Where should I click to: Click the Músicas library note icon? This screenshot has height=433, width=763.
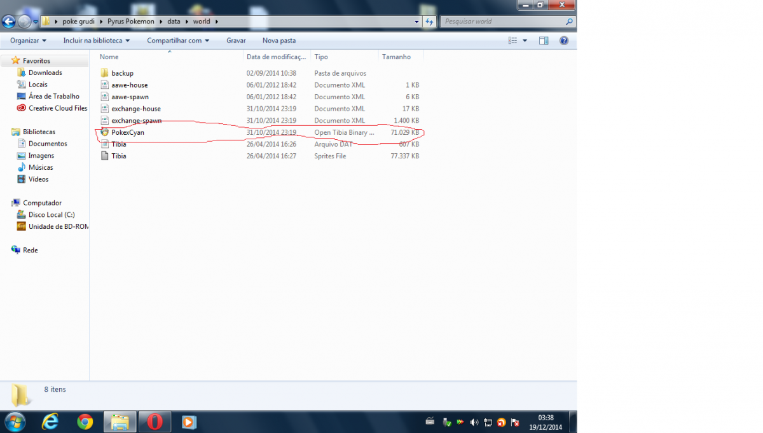[22, 167]
